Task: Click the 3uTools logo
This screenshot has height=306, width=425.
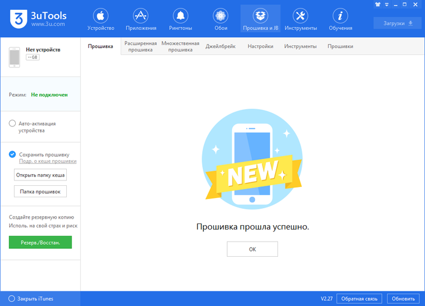Action: (x=38, y=19)
